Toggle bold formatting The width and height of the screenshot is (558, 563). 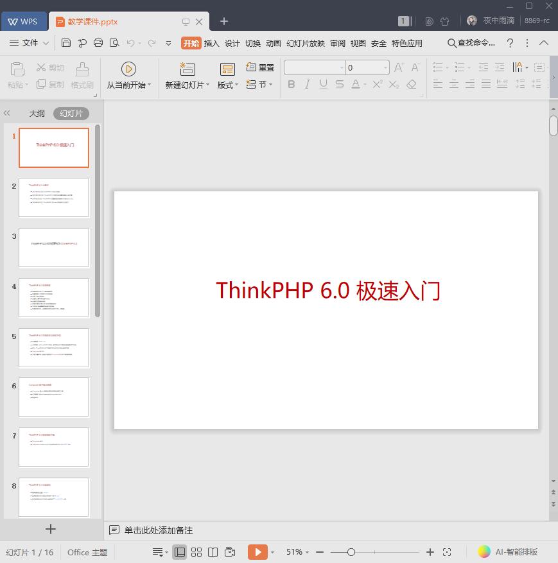tap(291, 84)
